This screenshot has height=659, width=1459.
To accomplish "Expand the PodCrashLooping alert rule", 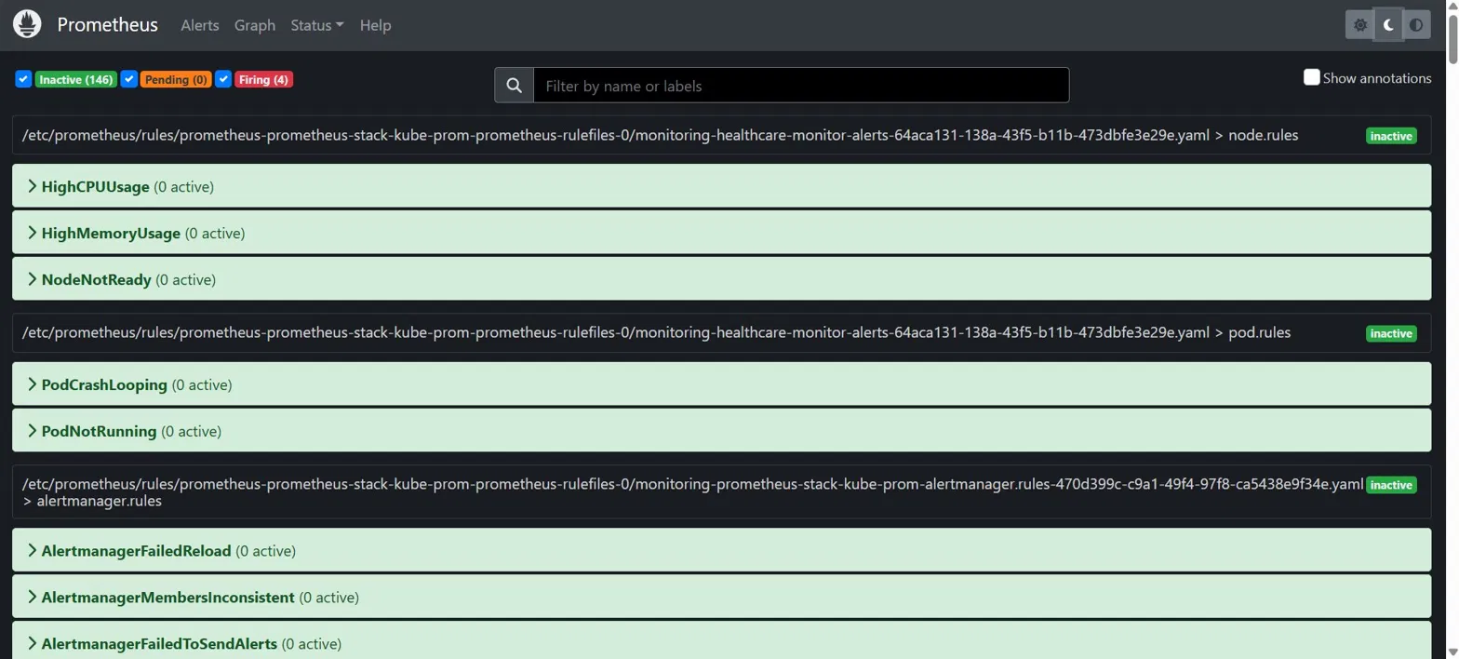I will click(721, 384).
